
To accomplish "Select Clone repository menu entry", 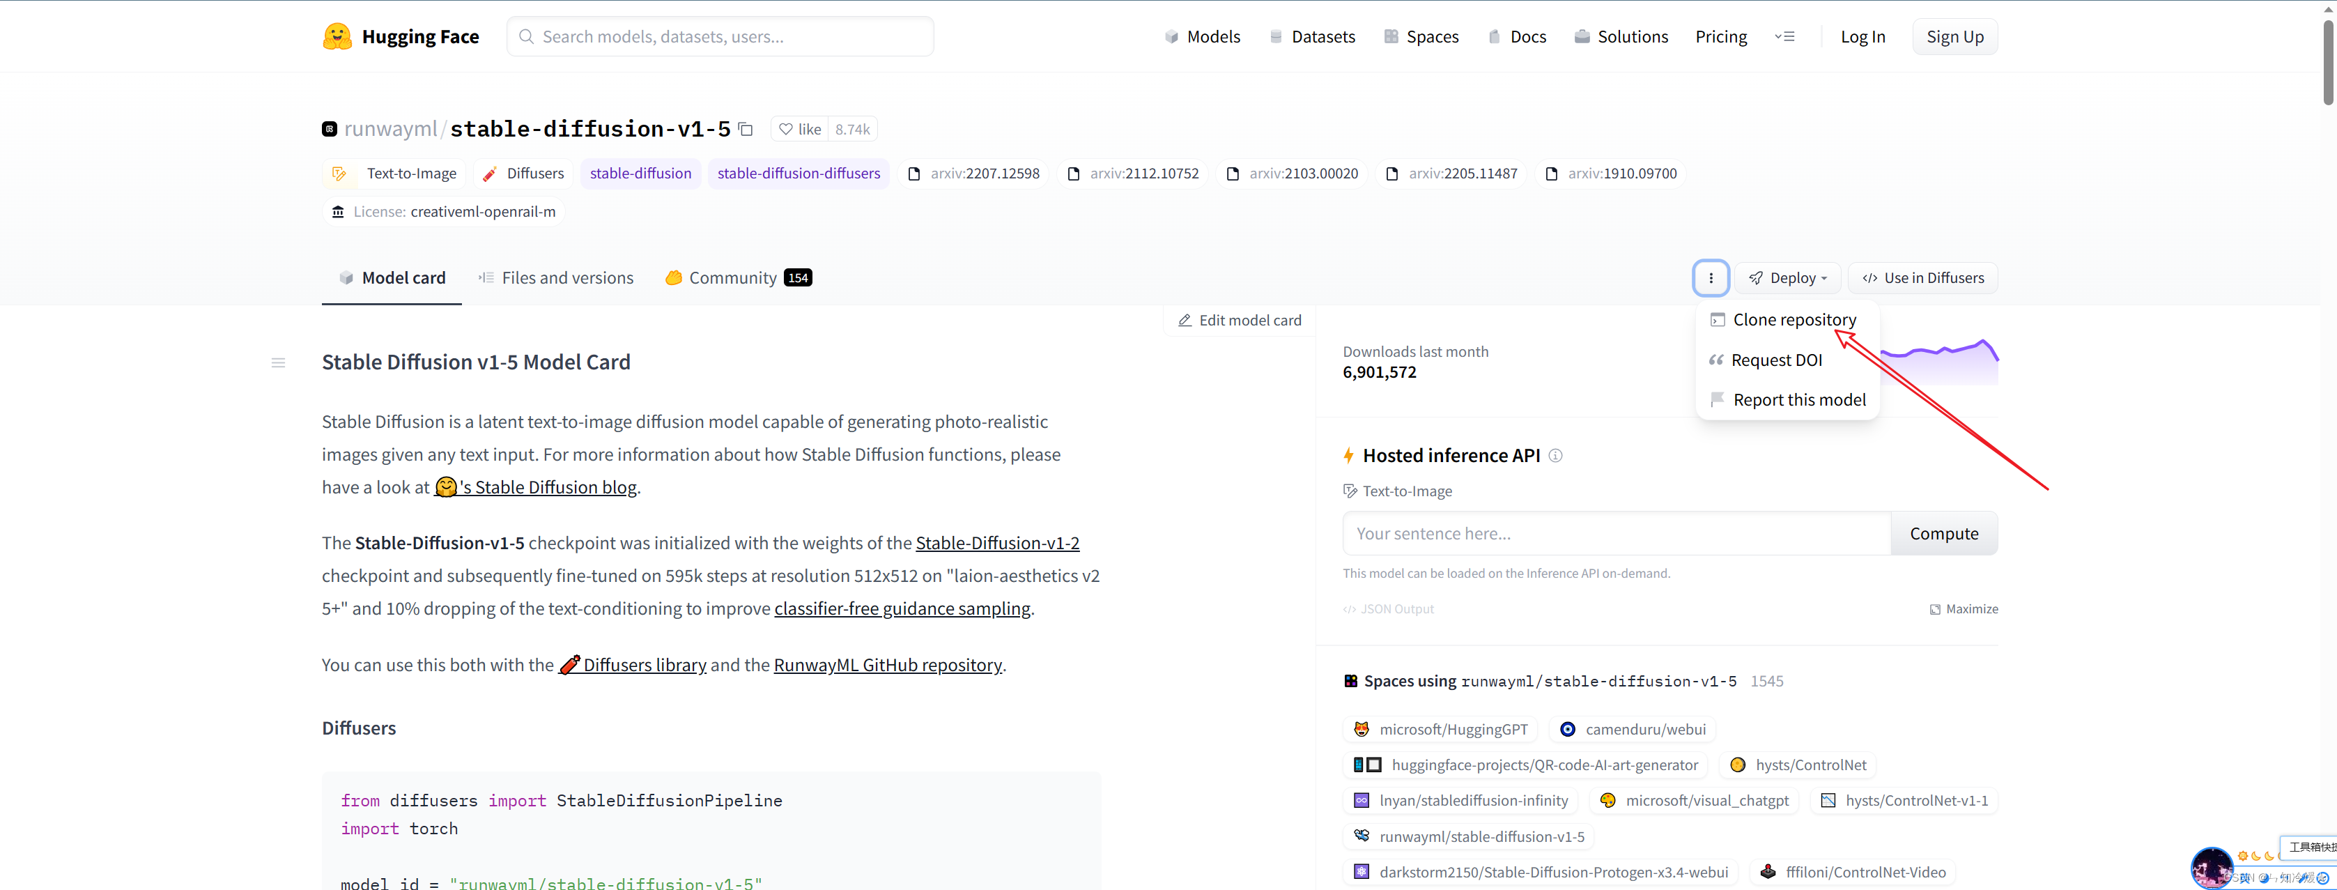I will pos(1794,319).
